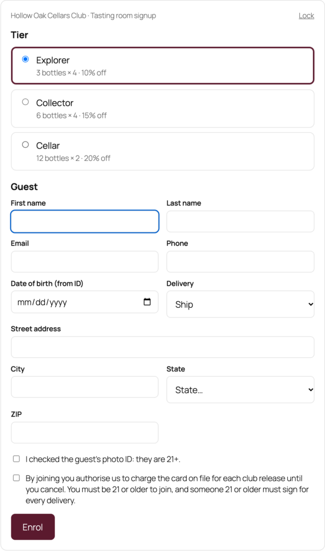Open the Delivery dropdown showing Ship
325x551 pixels.
[241, 305]
